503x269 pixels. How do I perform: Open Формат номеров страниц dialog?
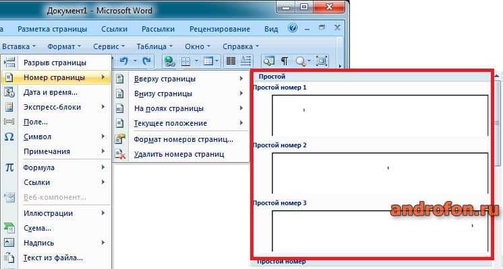click(181, 139)
